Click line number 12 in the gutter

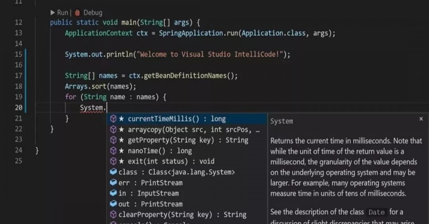pos(18,22)
